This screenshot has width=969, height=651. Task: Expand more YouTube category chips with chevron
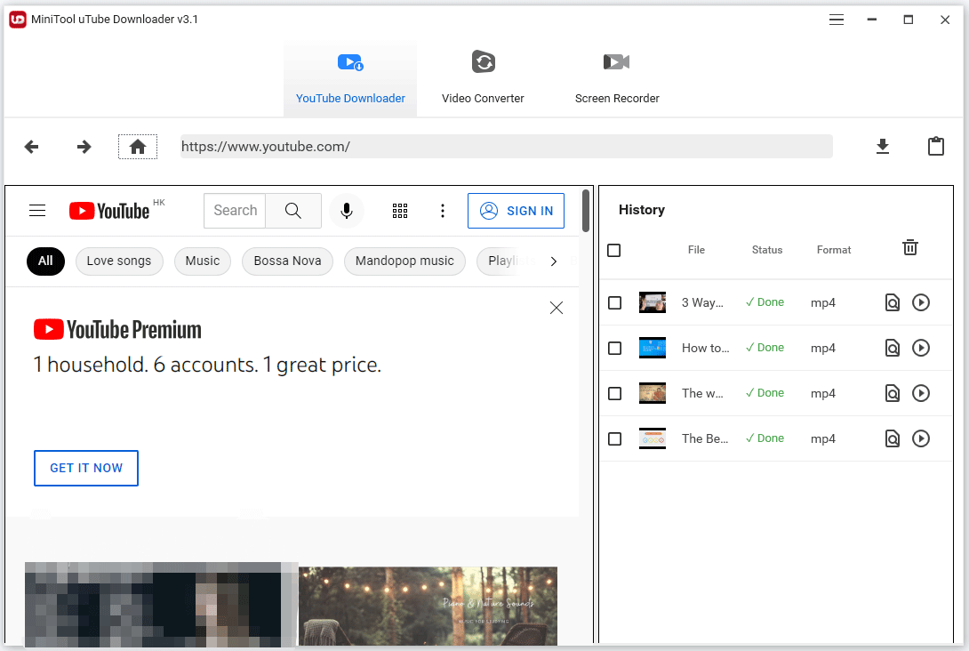coord(553,261)
